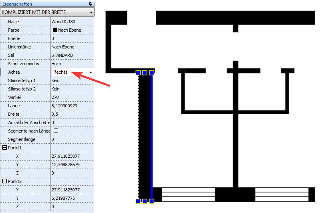Click the top-right grip handle of the selected wall

point(151,73)
